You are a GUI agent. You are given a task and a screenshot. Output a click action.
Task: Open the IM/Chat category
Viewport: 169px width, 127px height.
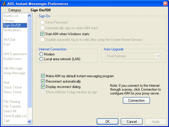click(x=10, y=40)
